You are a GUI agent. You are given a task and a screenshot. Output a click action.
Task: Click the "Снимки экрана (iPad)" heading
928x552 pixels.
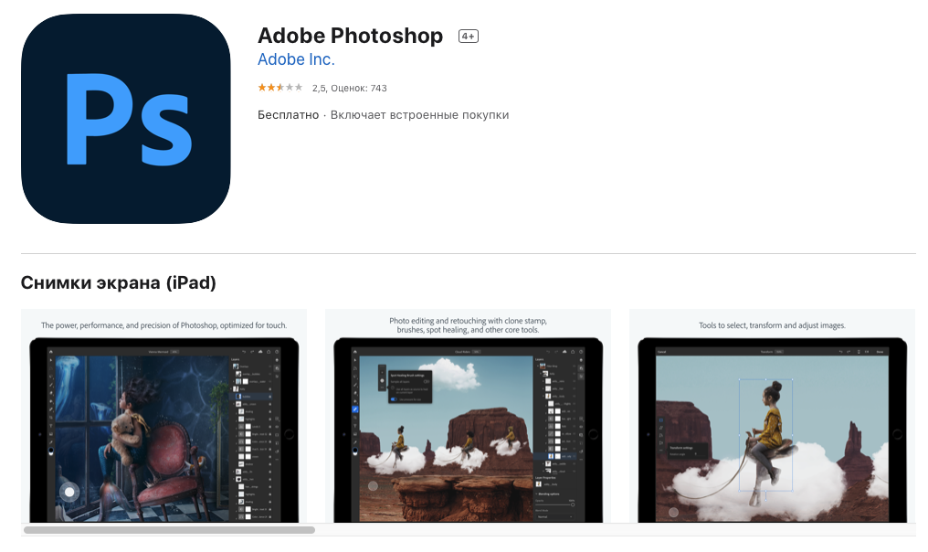119,282
